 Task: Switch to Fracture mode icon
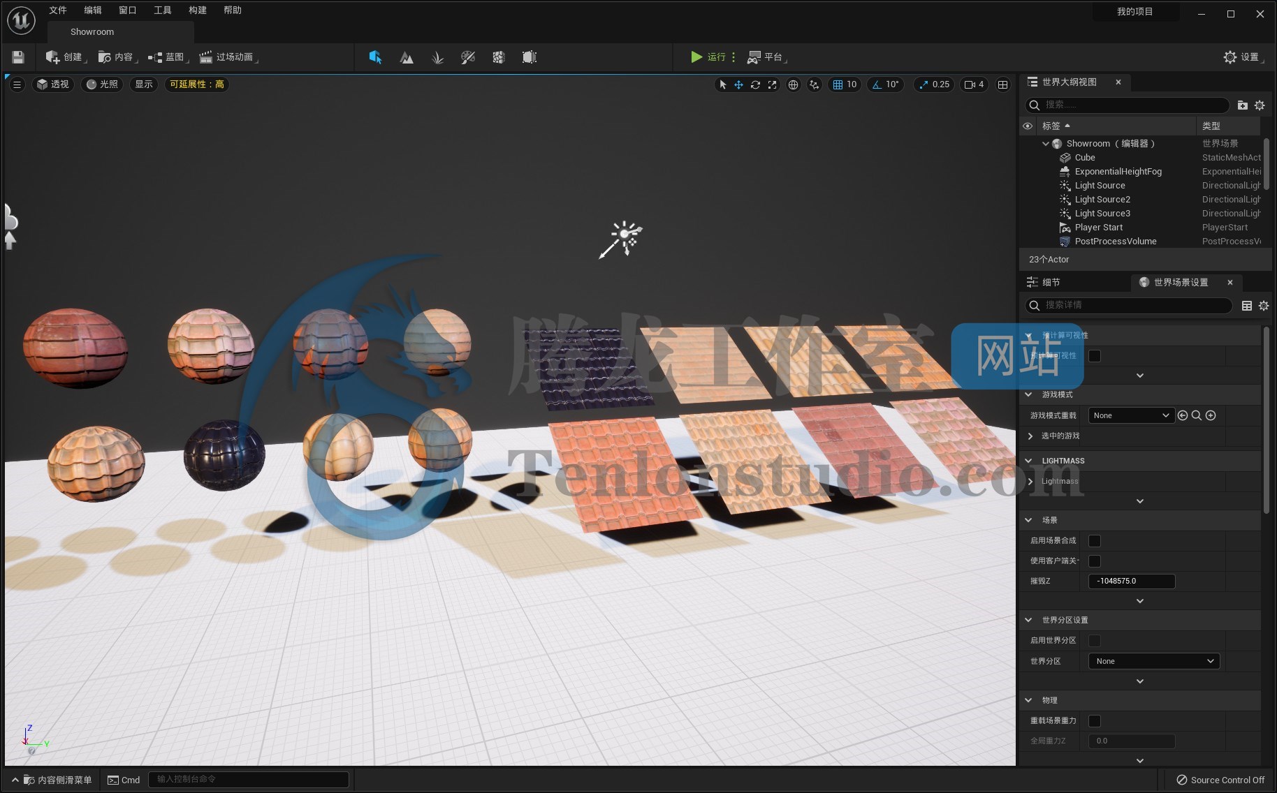(499, 57)
